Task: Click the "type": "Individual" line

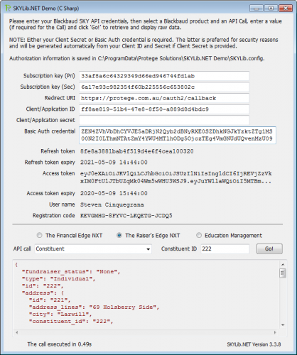Action: pyautogui.click(x=58, y=279)
